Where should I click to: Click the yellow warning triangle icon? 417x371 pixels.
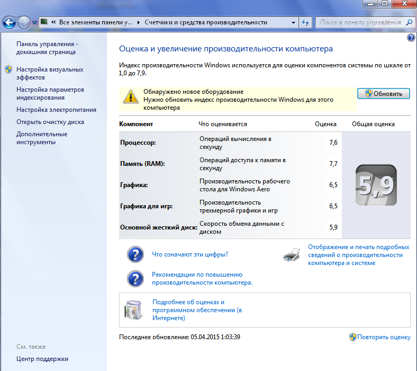[130, 96]
